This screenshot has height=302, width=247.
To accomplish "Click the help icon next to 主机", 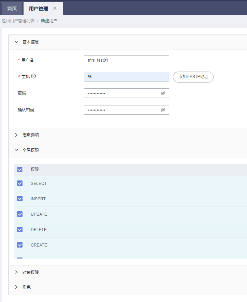I will pos(33,76).
